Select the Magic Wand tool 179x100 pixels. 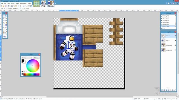4,23
